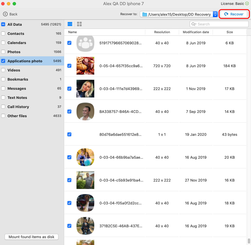Image resolution: width=251 pixels, height=245 pixels.
Task: Select Photos category in sidebar
Action: [32, 52]
